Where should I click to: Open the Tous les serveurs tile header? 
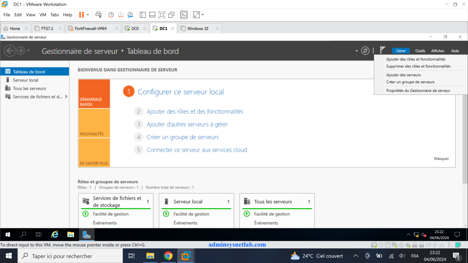tap(277, 201)
